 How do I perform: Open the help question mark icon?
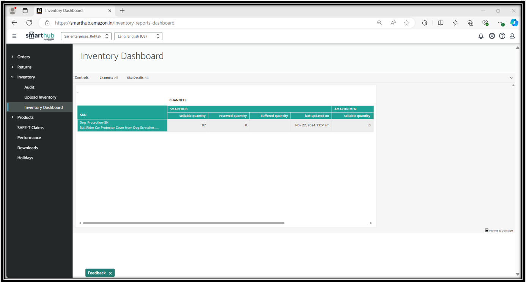(502, 36)
